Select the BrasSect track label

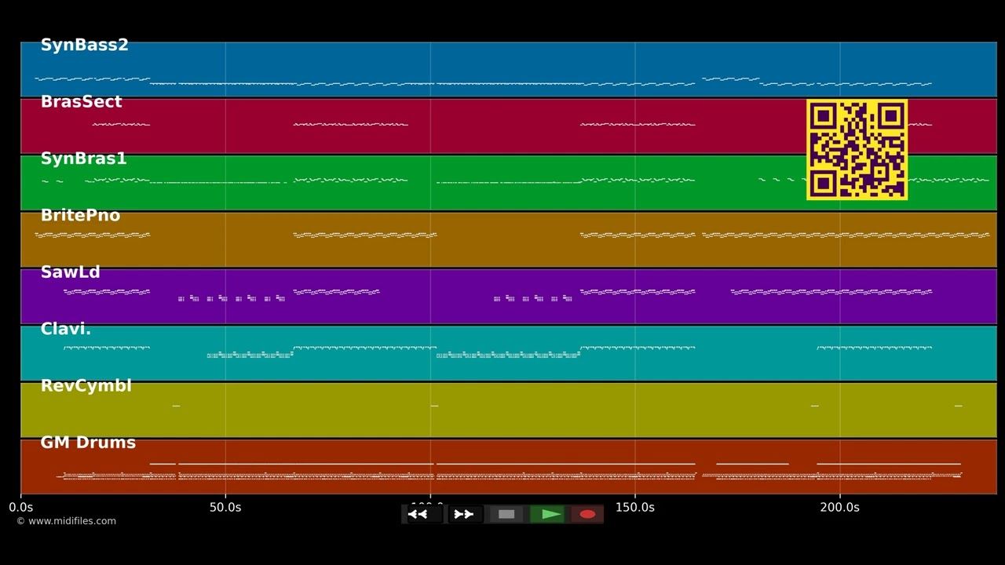click(x=81, y=102)
